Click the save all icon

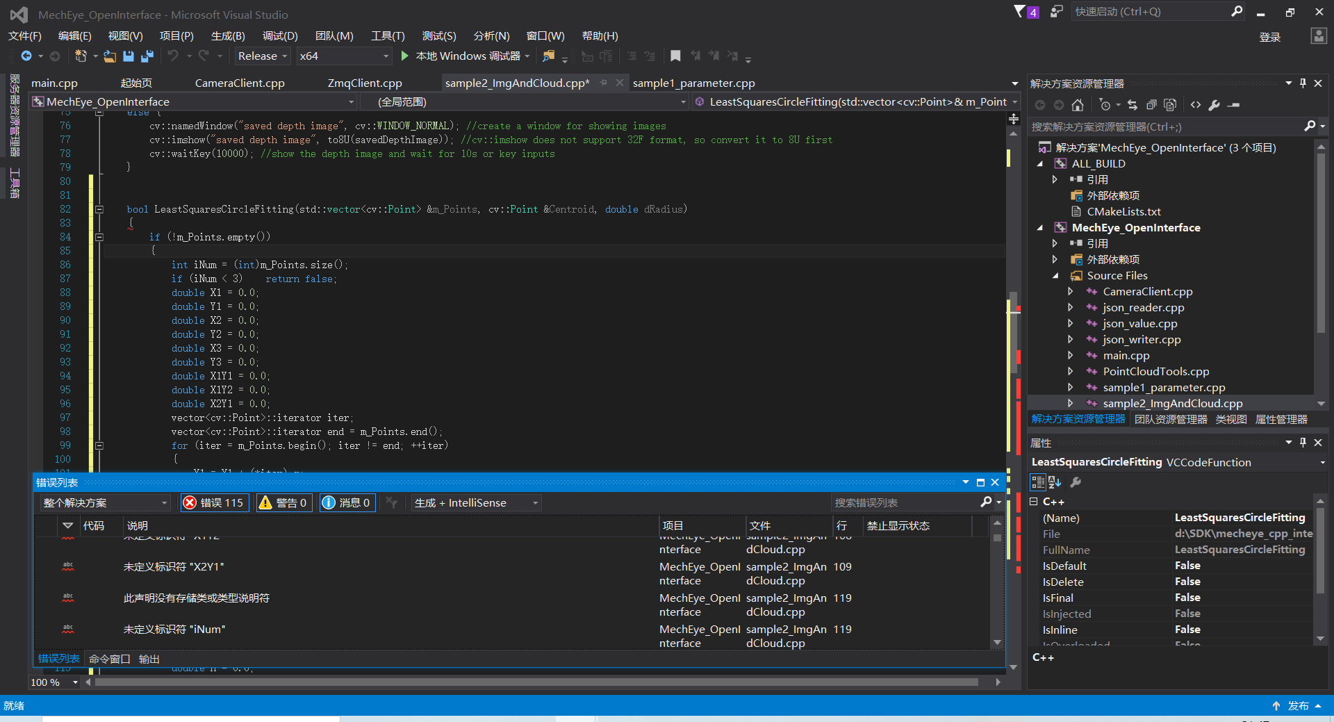[147, 56]
